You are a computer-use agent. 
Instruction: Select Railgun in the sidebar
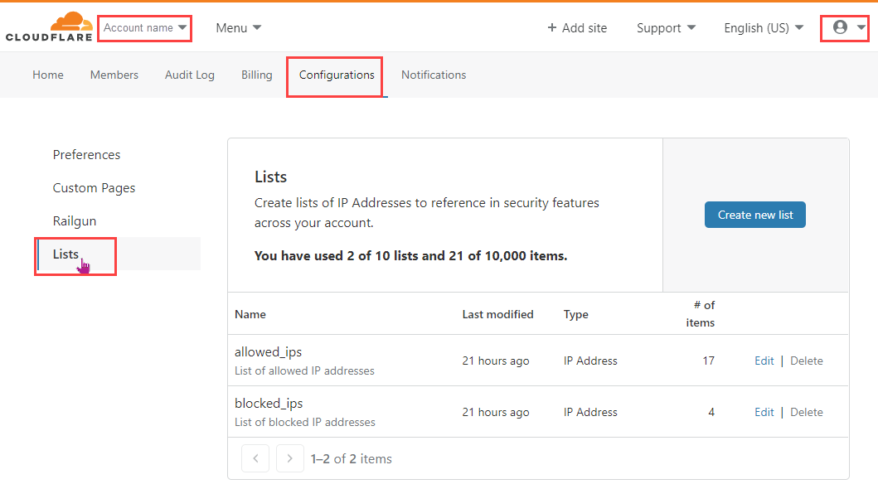click(x=74, y=220)
